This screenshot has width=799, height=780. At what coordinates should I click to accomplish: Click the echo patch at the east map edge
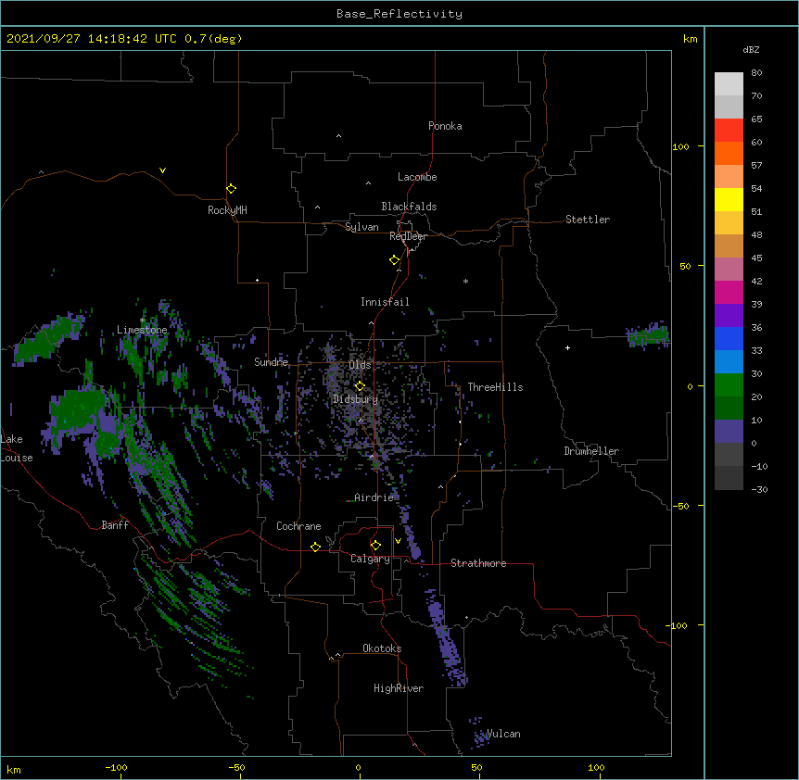[x=648, y=334]
